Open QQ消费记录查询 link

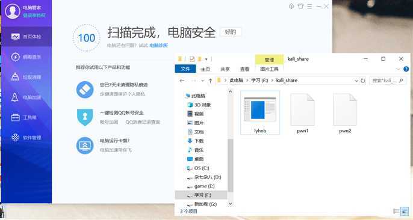coord(143,122)
